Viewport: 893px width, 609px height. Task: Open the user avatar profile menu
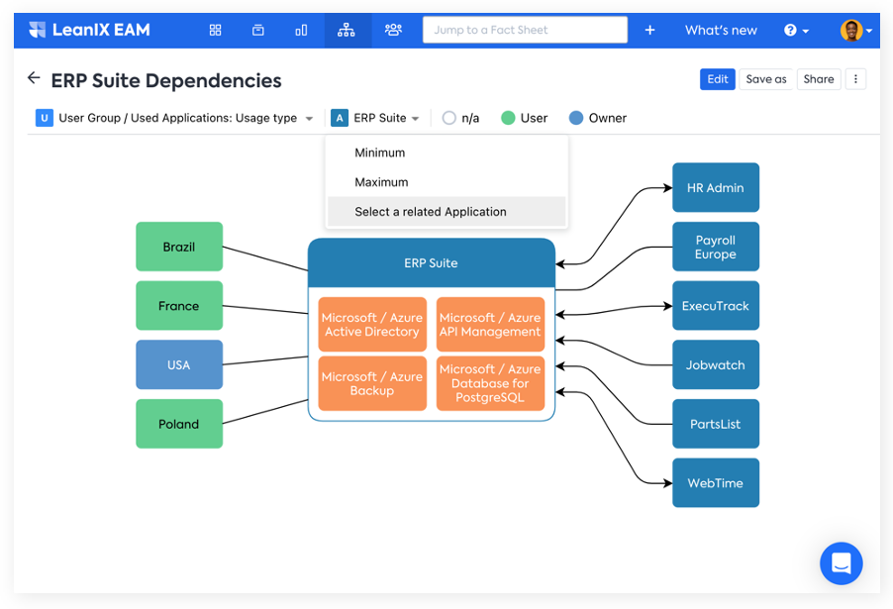coord(856,30)
